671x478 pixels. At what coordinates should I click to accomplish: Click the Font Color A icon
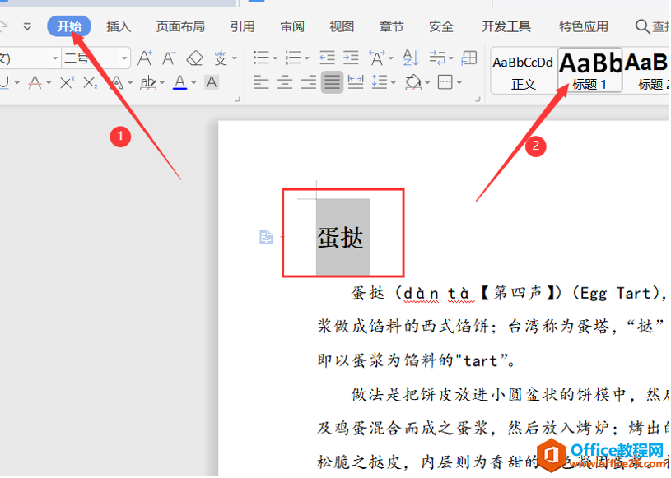tap(180, 82)
